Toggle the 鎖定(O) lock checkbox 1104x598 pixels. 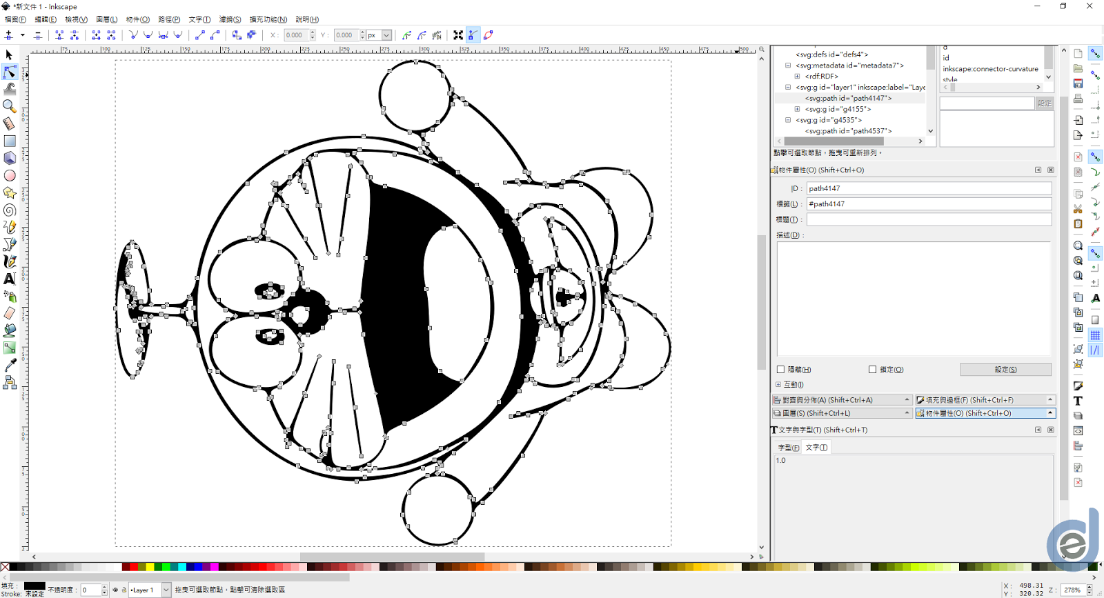(872, 370)
